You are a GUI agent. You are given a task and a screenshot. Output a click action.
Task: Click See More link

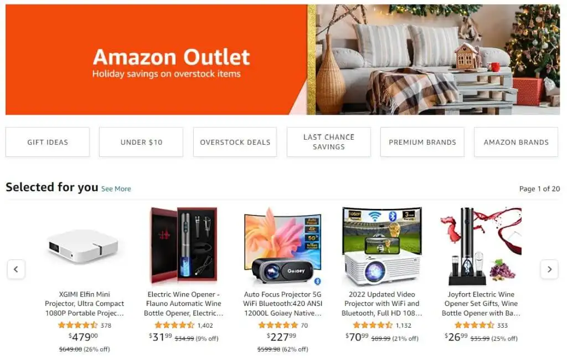(116, 189)
